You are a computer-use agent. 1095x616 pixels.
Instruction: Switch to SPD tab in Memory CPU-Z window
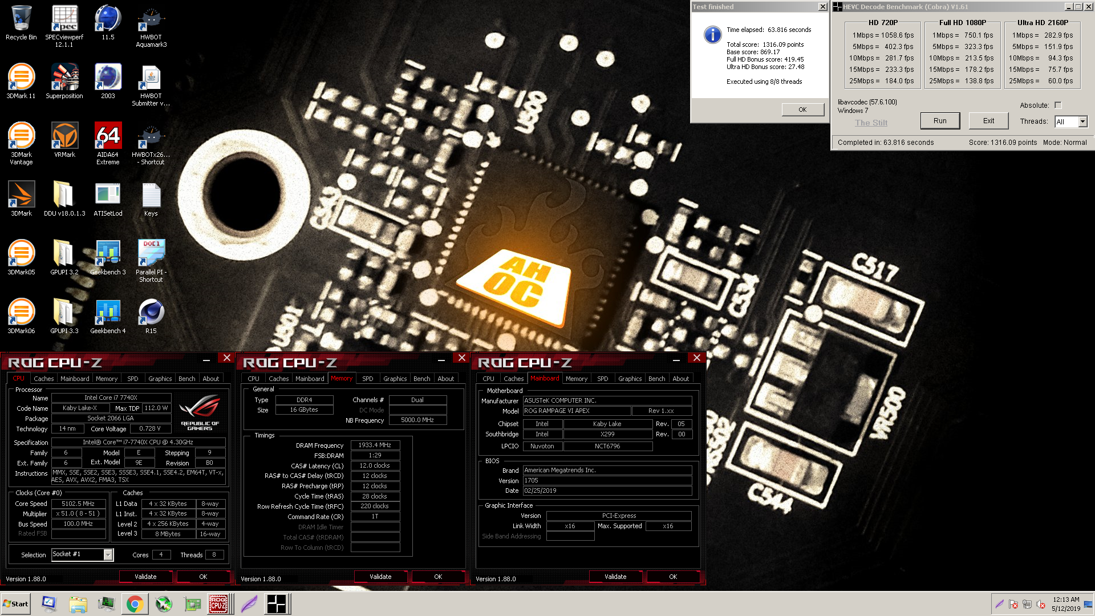pos(368,379)
